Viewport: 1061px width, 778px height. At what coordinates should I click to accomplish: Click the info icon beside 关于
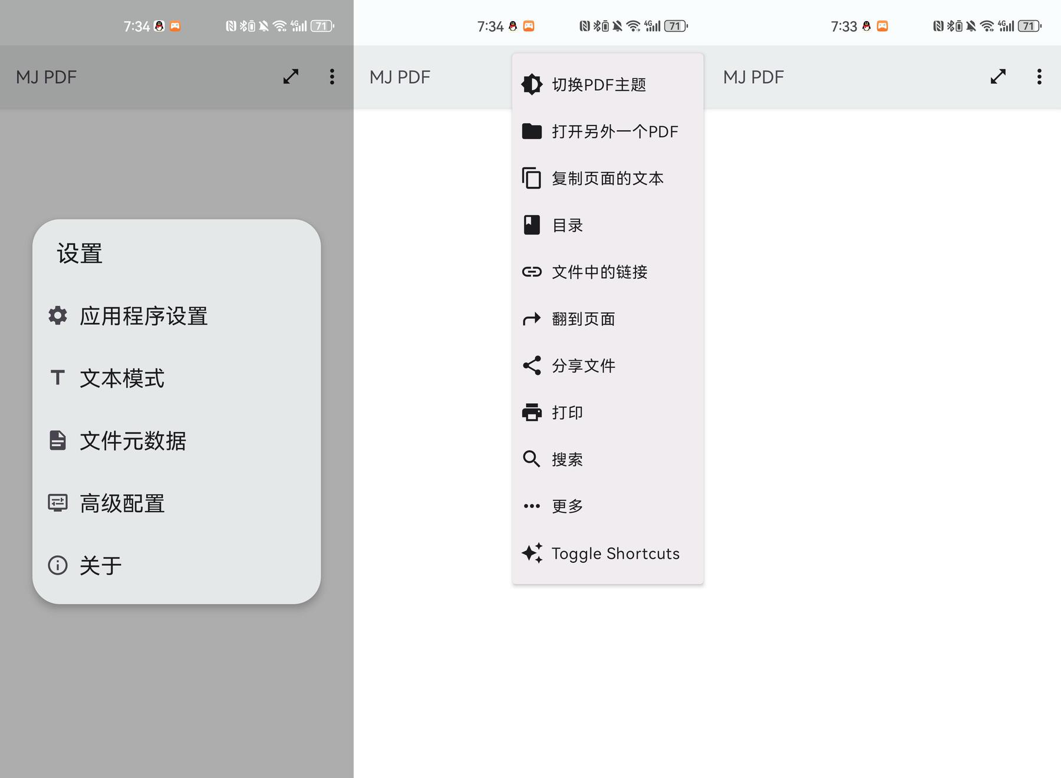[57, 565]
